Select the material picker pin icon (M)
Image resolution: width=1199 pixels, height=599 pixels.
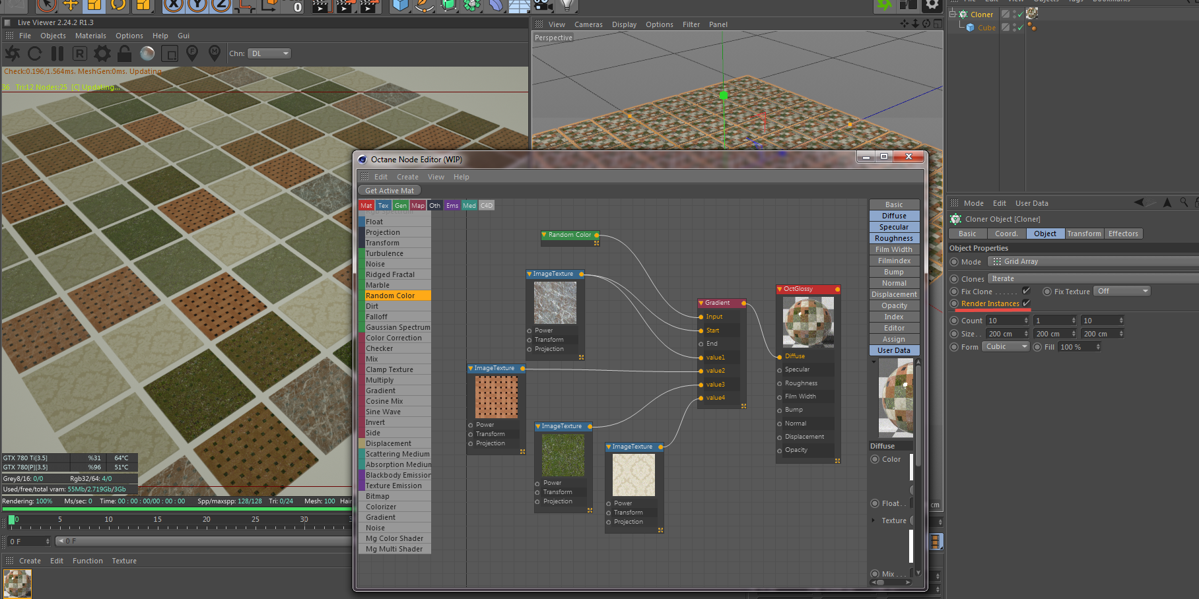coord(215,53)
